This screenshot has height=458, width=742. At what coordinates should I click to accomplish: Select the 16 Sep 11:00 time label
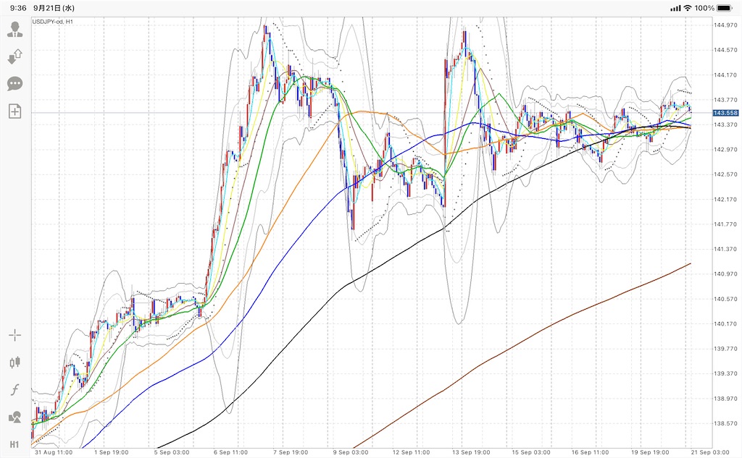[591, 452]
